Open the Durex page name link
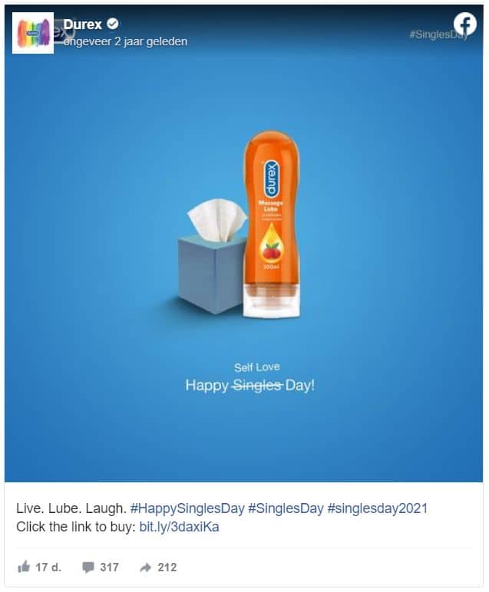 pyautogui.click(x=83, y=25)
